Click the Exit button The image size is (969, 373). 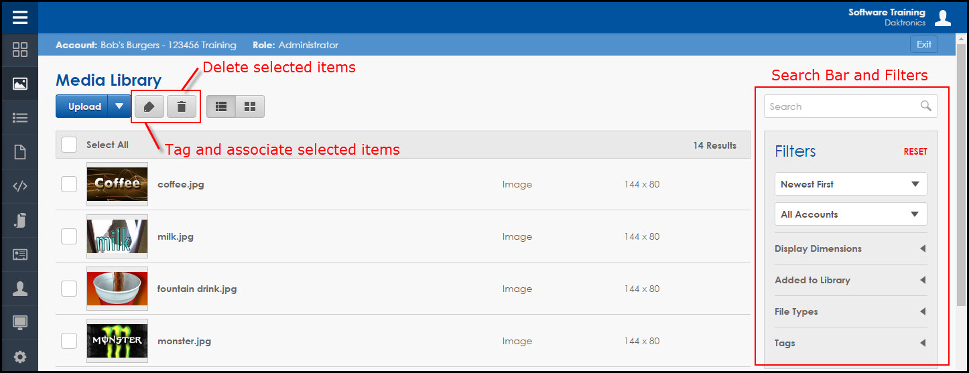point(924,45)
